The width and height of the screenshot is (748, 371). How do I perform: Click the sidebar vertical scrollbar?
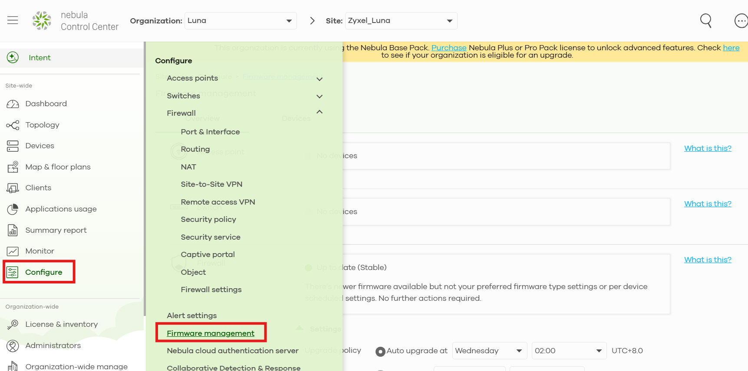pos(145,179)
